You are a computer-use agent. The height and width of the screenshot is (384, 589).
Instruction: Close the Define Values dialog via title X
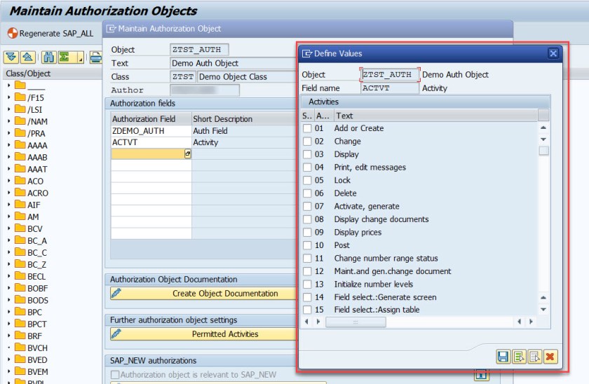[x=553, y=53]
